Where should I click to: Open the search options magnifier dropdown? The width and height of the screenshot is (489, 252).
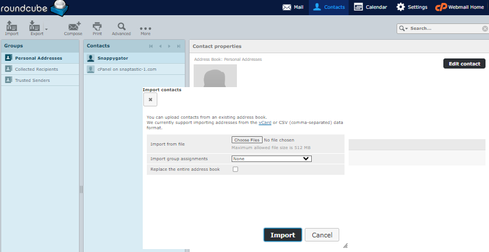click(403, 29)
